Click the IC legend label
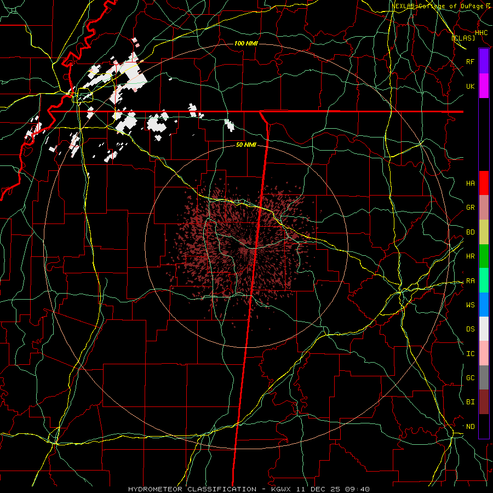The image size is (493, 493). (471, 354)
